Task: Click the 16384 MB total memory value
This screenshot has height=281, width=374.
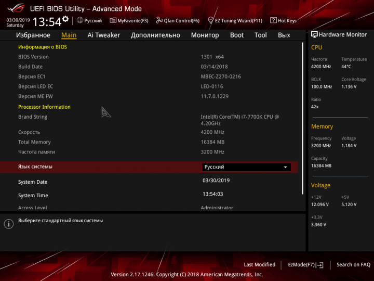Action: pos(212,142)
